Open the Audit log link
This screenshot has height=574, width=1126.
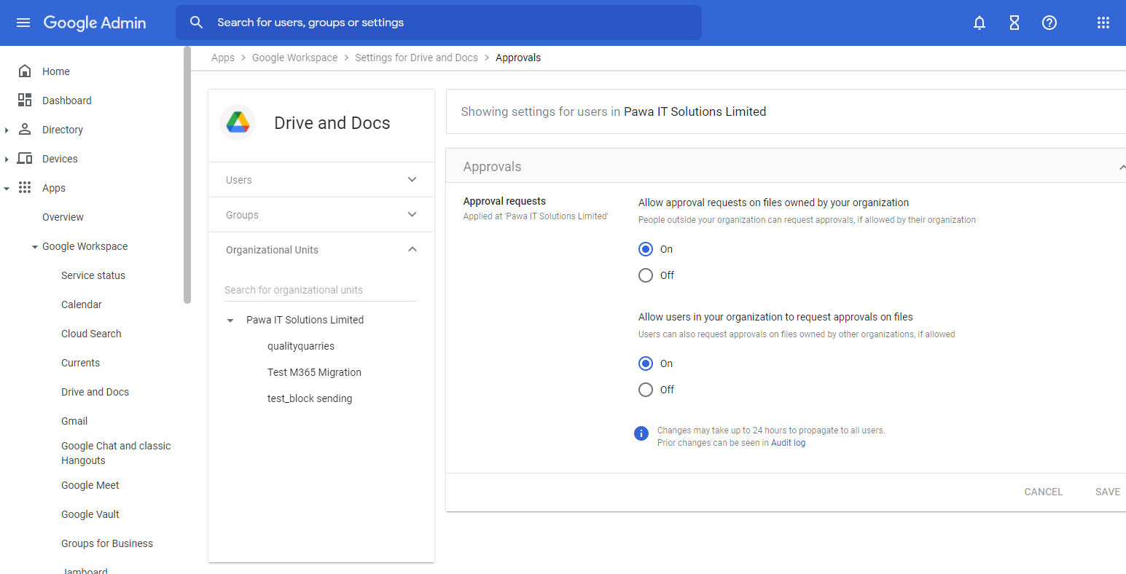787,442
